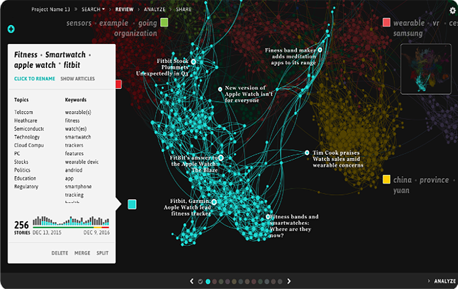This screenshot has height=289, width=458.
Task: Click keyword 'tracking'
Action: click(74, 195)
